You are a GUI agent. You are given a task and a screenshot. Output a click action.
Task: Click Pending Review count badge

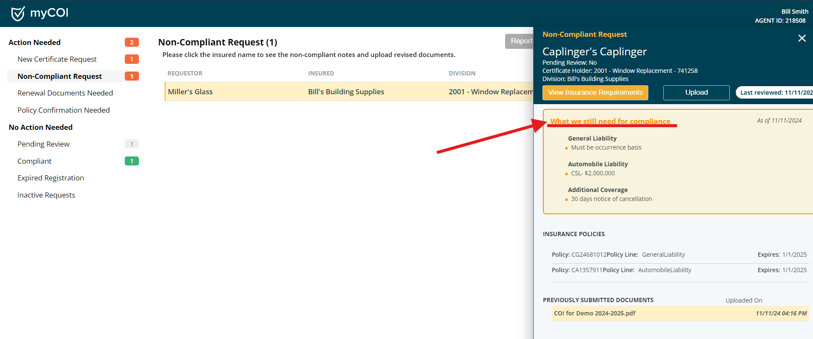pos(132,144)
